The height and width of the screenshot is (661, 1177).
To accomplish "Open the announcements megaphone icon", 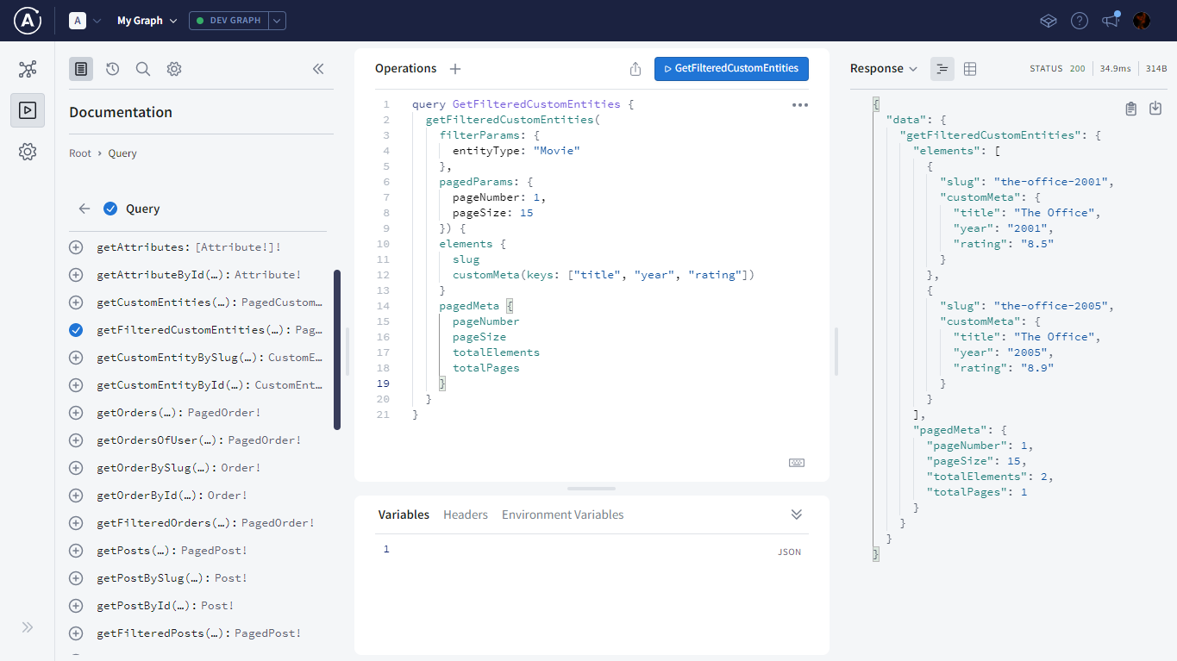I will pos(1111,20).
